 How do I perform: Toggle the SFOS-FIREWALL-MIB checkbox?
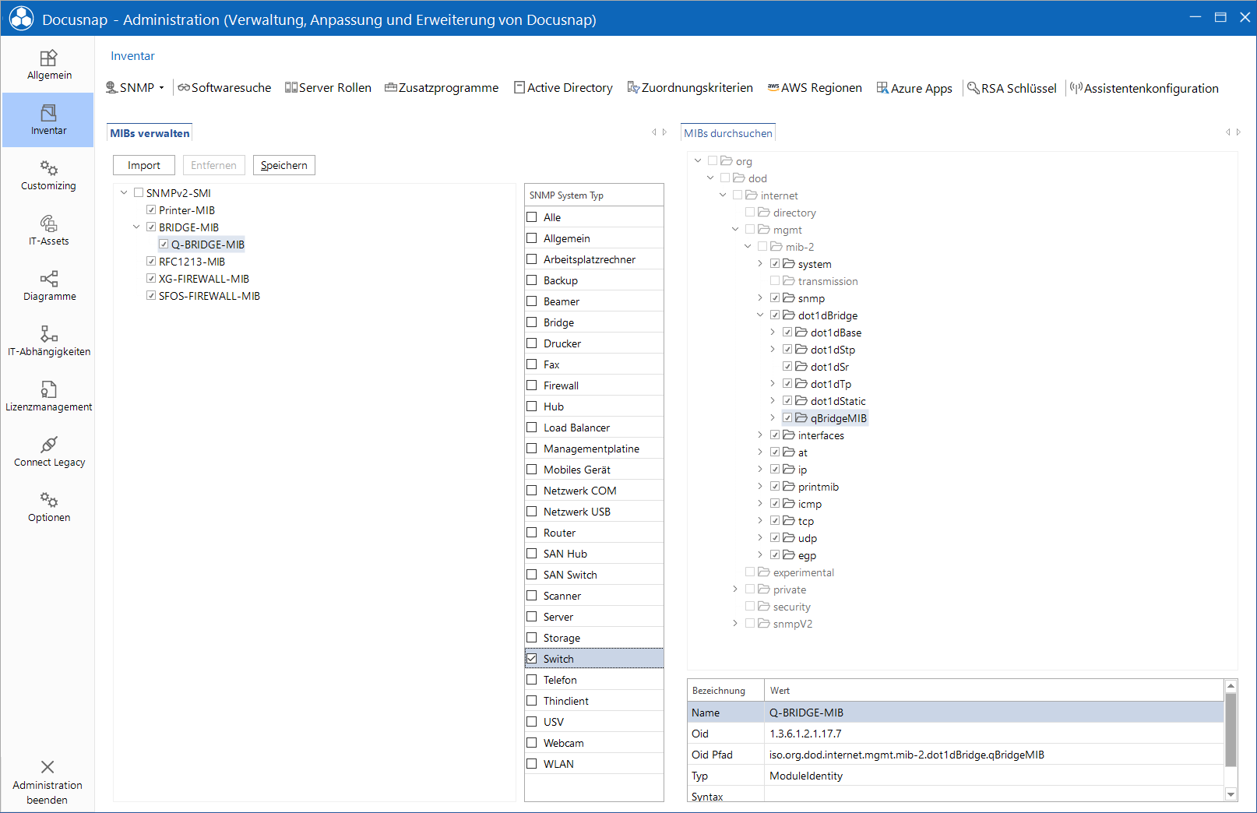point(151,296)
